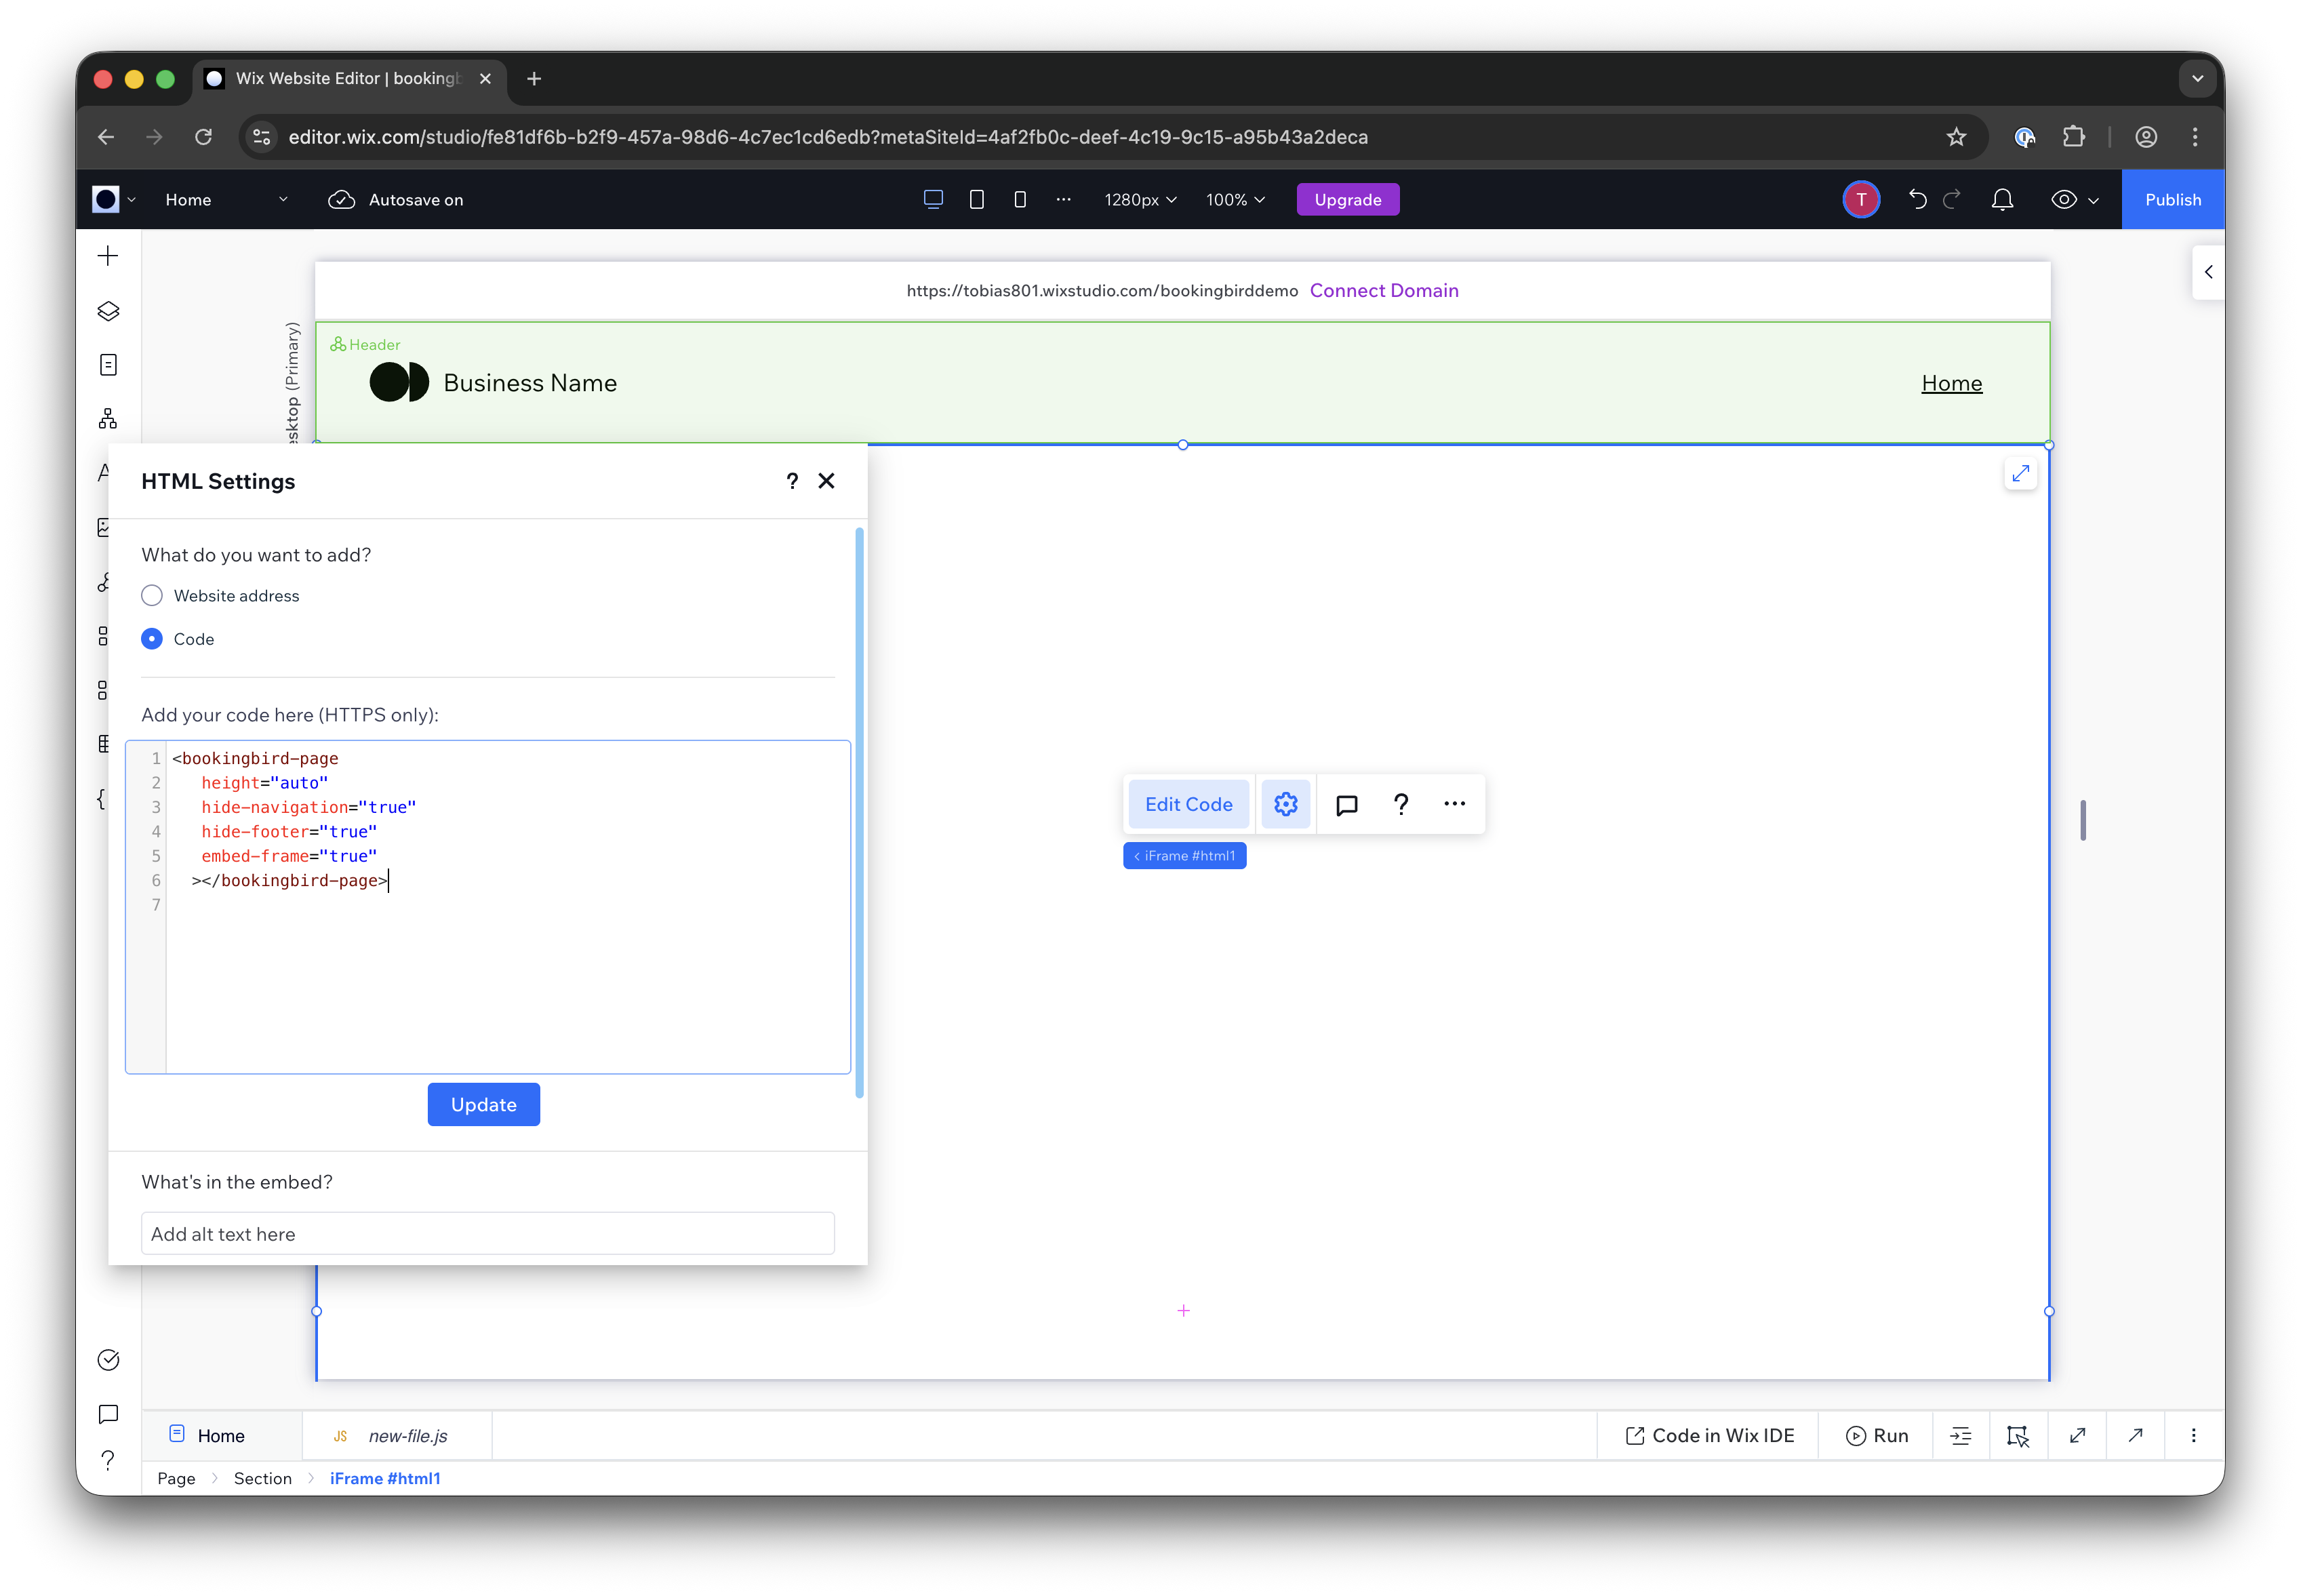Open the Layers panel icon
This screenshot has width=2301, height=1596.
click(108, 311)
